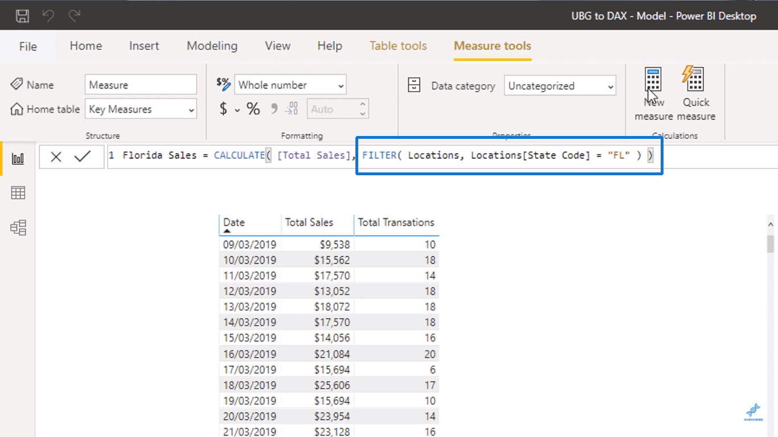This screenshot has width=778, height=437.
Task: Click the Total Transations column header
Action: pos(396,222)
